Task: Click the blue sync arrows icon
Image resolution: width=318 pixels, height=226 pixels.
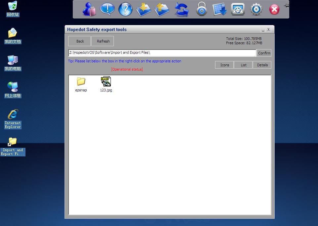Action: coord(182,9)
